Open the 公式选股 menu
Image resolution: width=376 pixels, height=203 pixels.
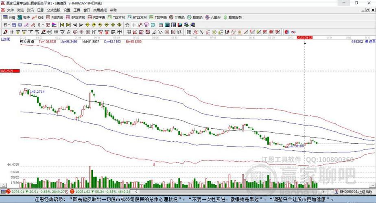tap(53, 10)
